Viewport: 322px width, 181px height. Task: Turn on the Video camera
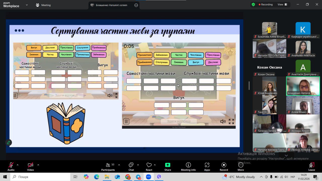click(x=30, y=167)
